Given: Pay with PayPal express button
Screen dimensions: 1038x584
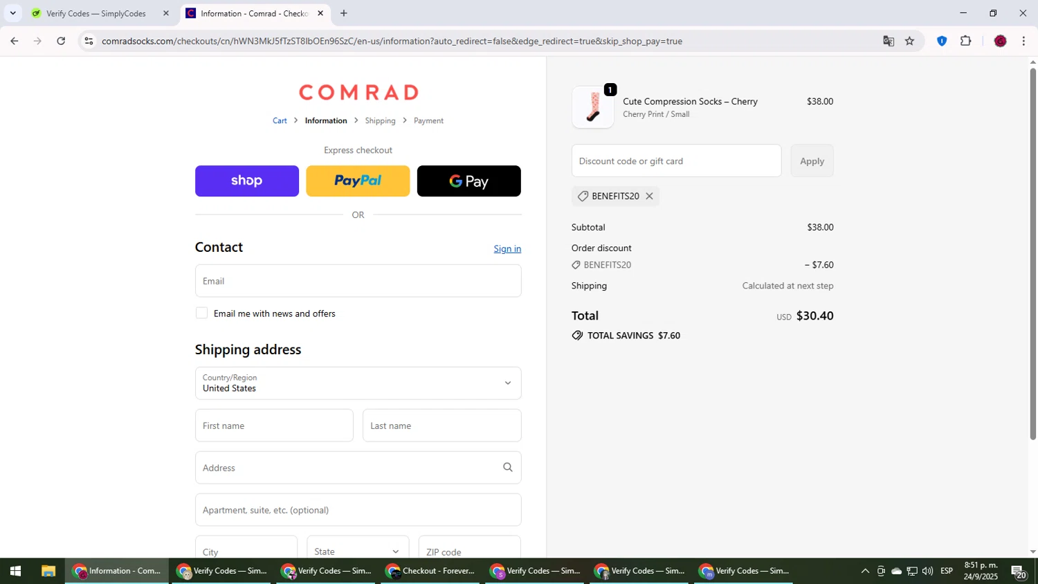Looking at the screenshot, I should (358, 181).
